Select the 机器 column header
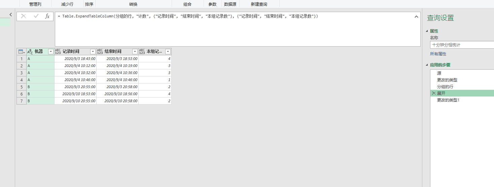This screenshot has height=187, width=494. 41,52
